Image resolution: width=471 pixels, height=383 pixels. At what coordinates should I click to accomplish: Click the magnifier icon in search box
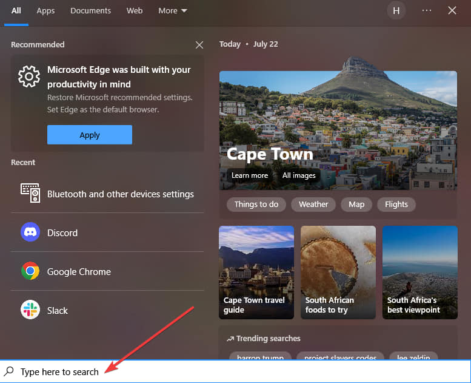point(9,371)
